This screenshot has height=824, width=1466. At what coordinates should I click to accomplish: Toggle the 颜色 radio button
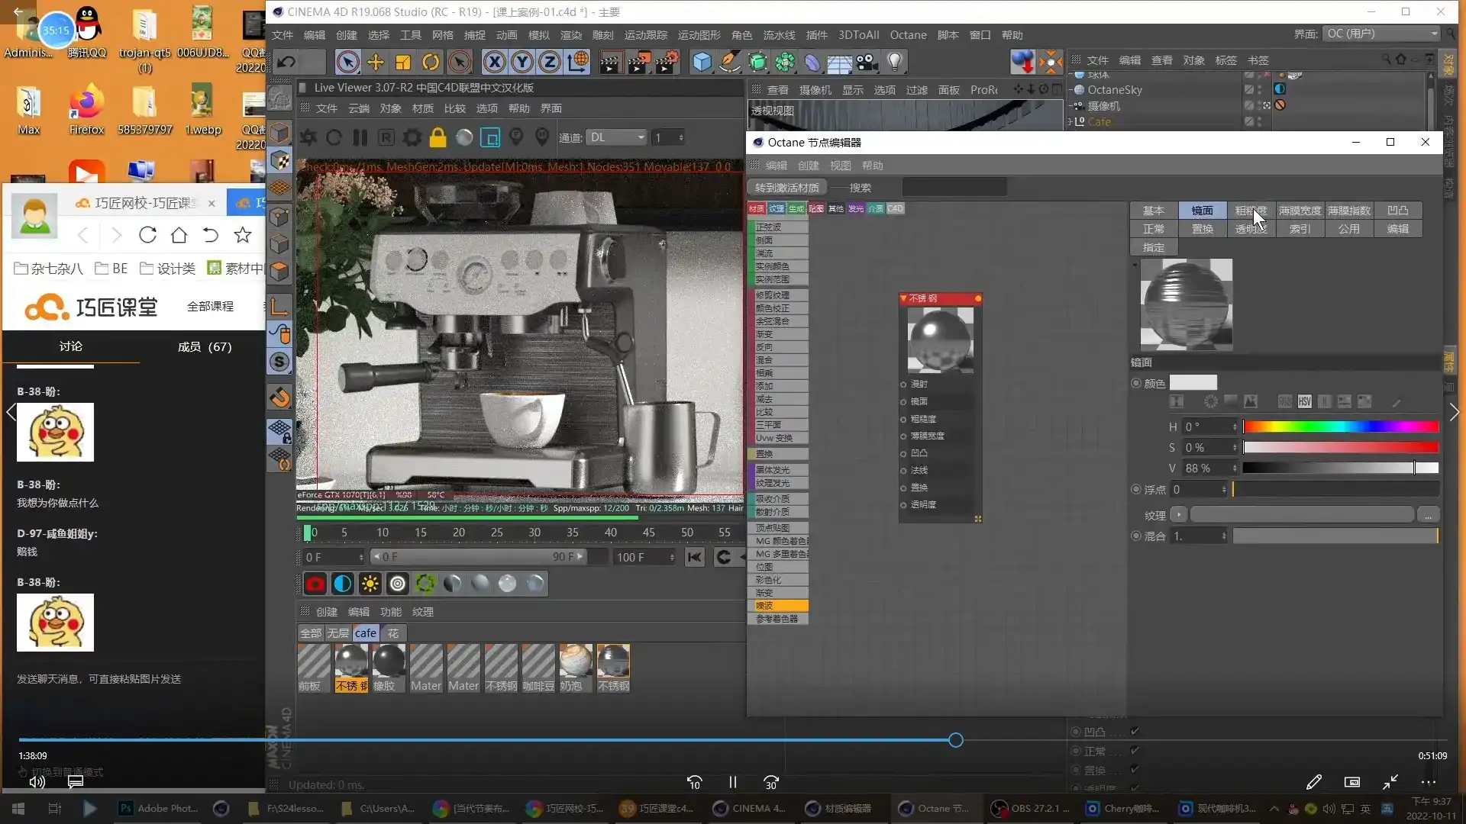click(x=1136, y=384)
